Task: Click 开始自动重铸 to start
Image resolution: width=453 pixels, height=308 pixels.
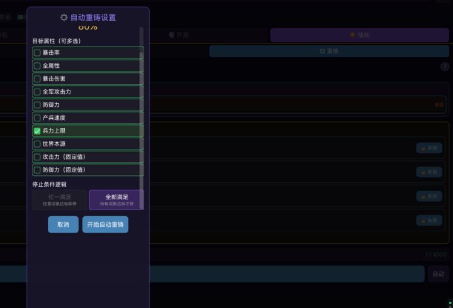Action: pyautogui.click(x=105, y=224)
